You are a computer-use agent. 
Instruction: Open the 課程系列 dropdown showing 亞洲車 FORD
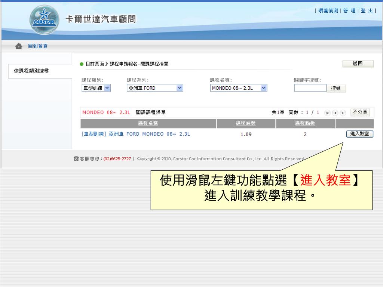155,88
